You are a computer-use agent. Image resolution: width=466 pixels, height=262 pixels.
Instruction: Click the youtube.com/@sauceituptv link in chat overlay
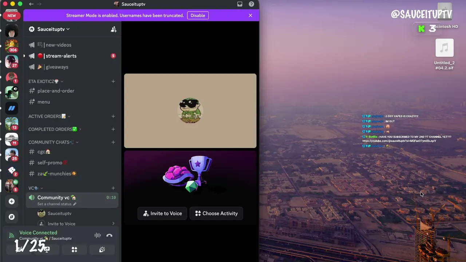coord(399,141)
